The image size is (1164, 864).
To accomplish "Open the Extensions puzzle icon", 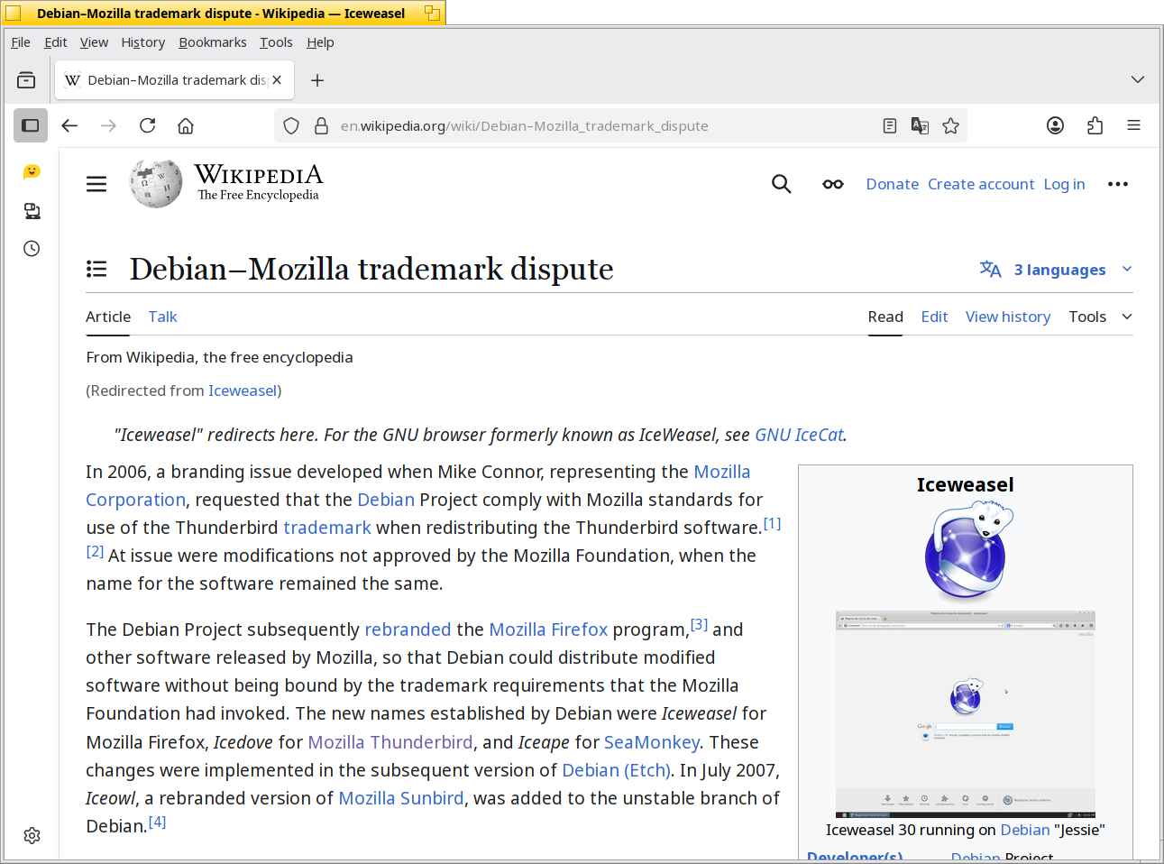I will click(x=1095, y=125).
